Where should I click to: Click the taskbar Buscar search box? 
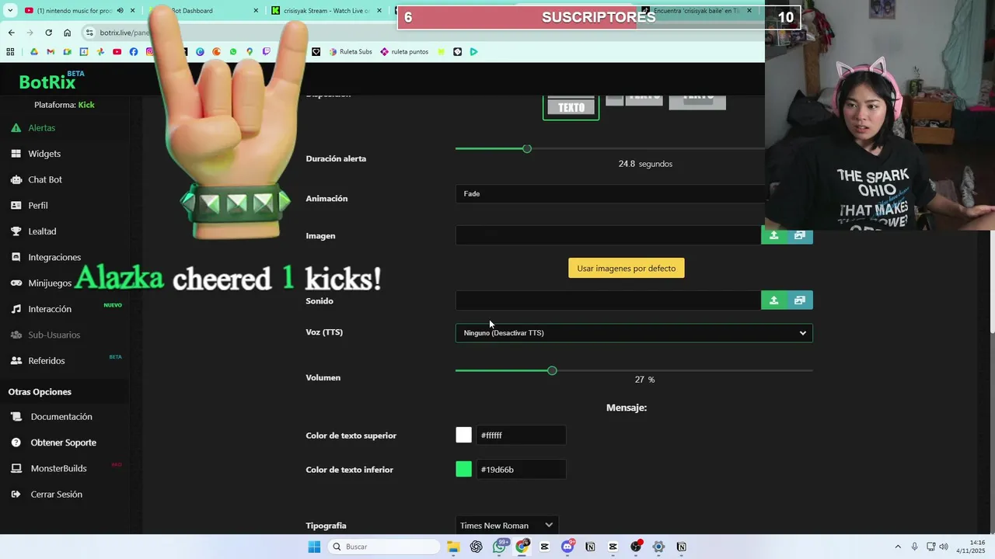(383, 547)
